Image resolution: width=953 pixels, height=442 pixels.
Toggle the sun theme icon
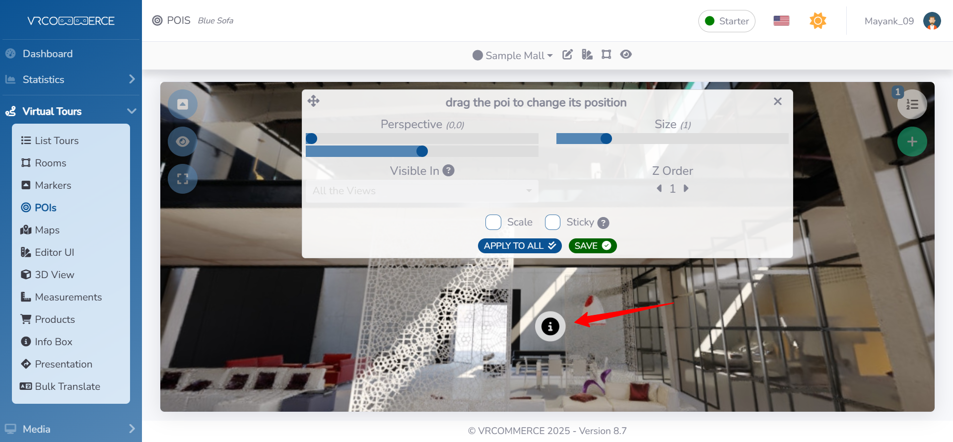(817, 21)
